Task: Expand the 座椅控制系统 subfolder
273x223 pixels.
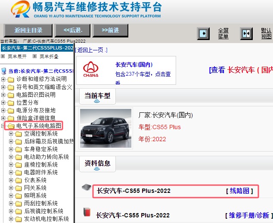Action: point(11,165)
